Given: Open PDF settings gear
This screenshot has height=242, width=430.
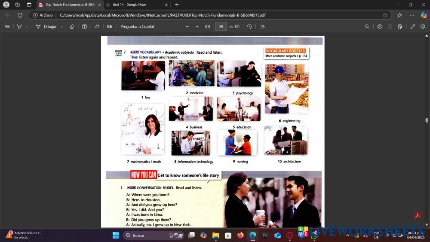Looking at the screenshot, I should [423, 27].
